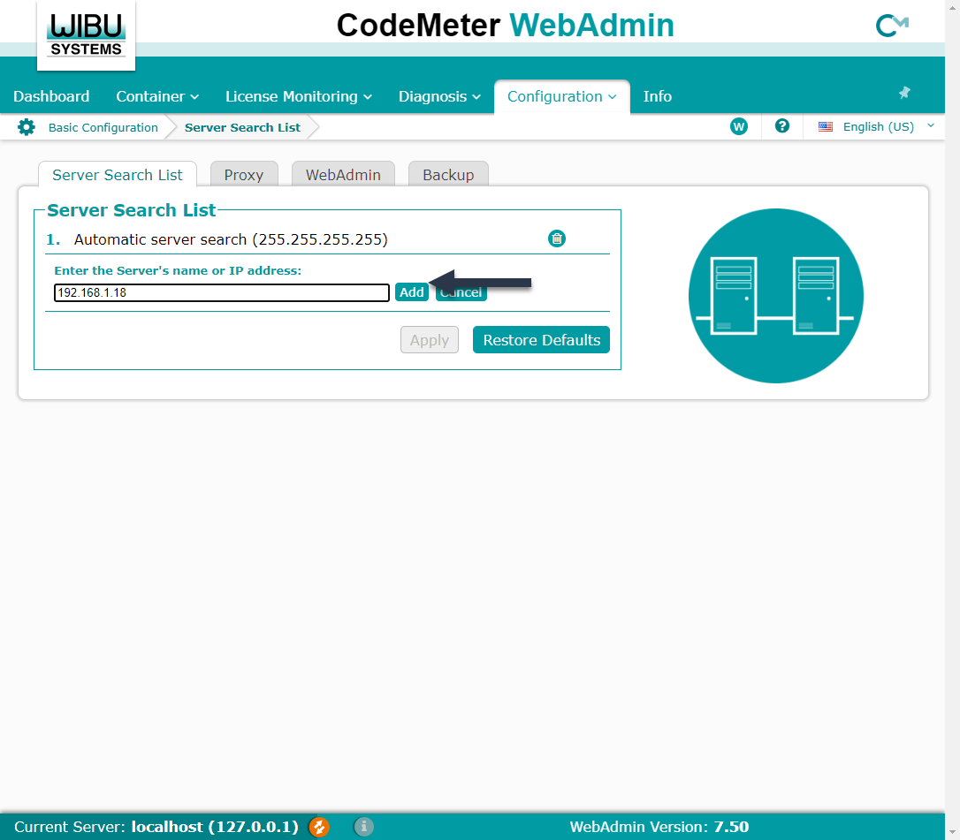The width and height of the screenshot is (960, 840).
Task: Open the Configuration menu
Action: (561, 96)
